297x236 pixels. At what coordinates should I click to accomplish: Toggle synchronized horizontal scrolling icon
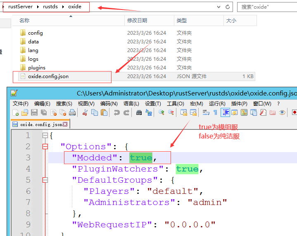[x=193, y=112]
